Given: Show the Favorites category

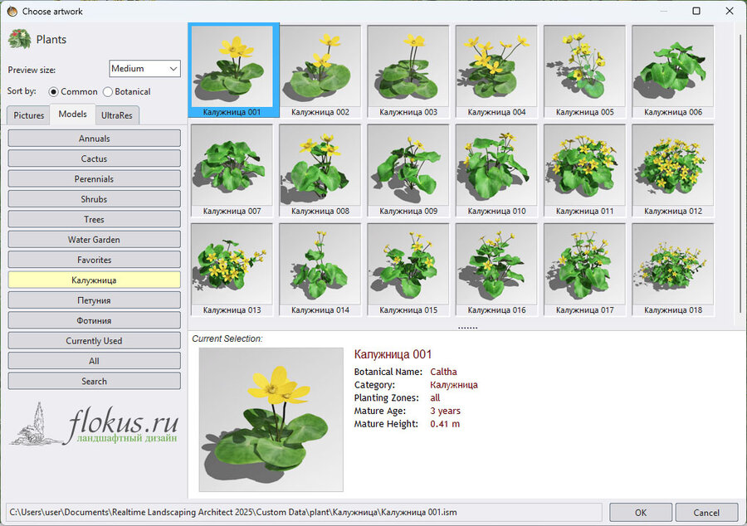Looking at the screenshot, I should point(95,260).
